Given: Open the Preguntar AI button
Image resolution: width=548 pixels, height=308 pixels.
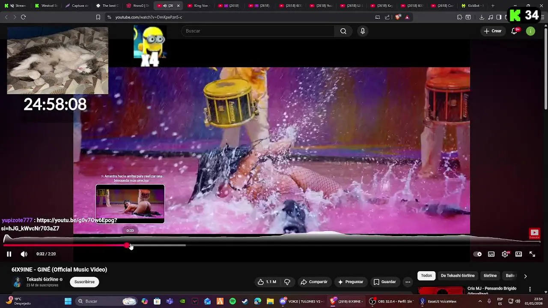Looking at the screenshot, I should click(350, 282).
